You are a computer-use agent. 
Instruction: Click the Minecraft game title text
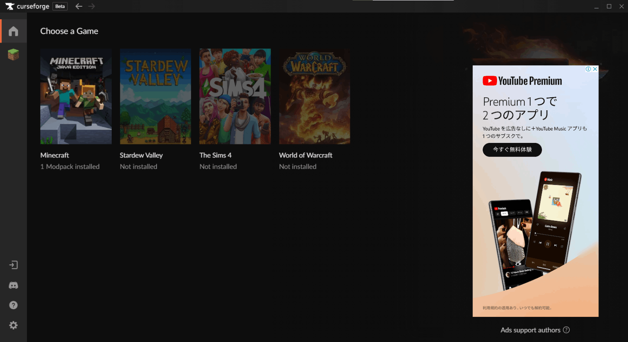point(55,155)
